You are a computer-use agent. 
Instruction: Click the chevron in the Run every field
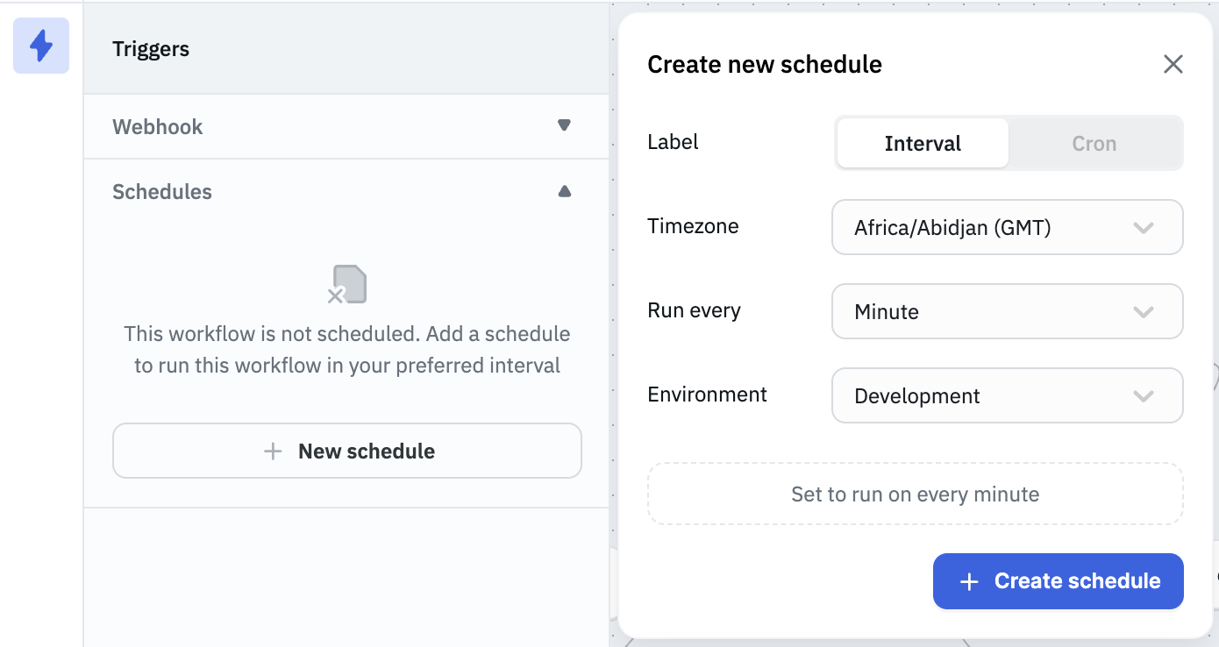(1143, 312)
